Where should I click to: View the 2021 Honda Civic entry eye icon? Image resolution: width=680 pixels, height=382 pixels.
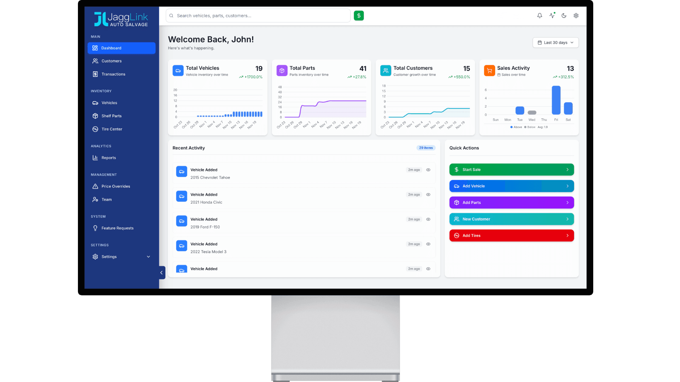pyautogui.click(x=428, y=195)
